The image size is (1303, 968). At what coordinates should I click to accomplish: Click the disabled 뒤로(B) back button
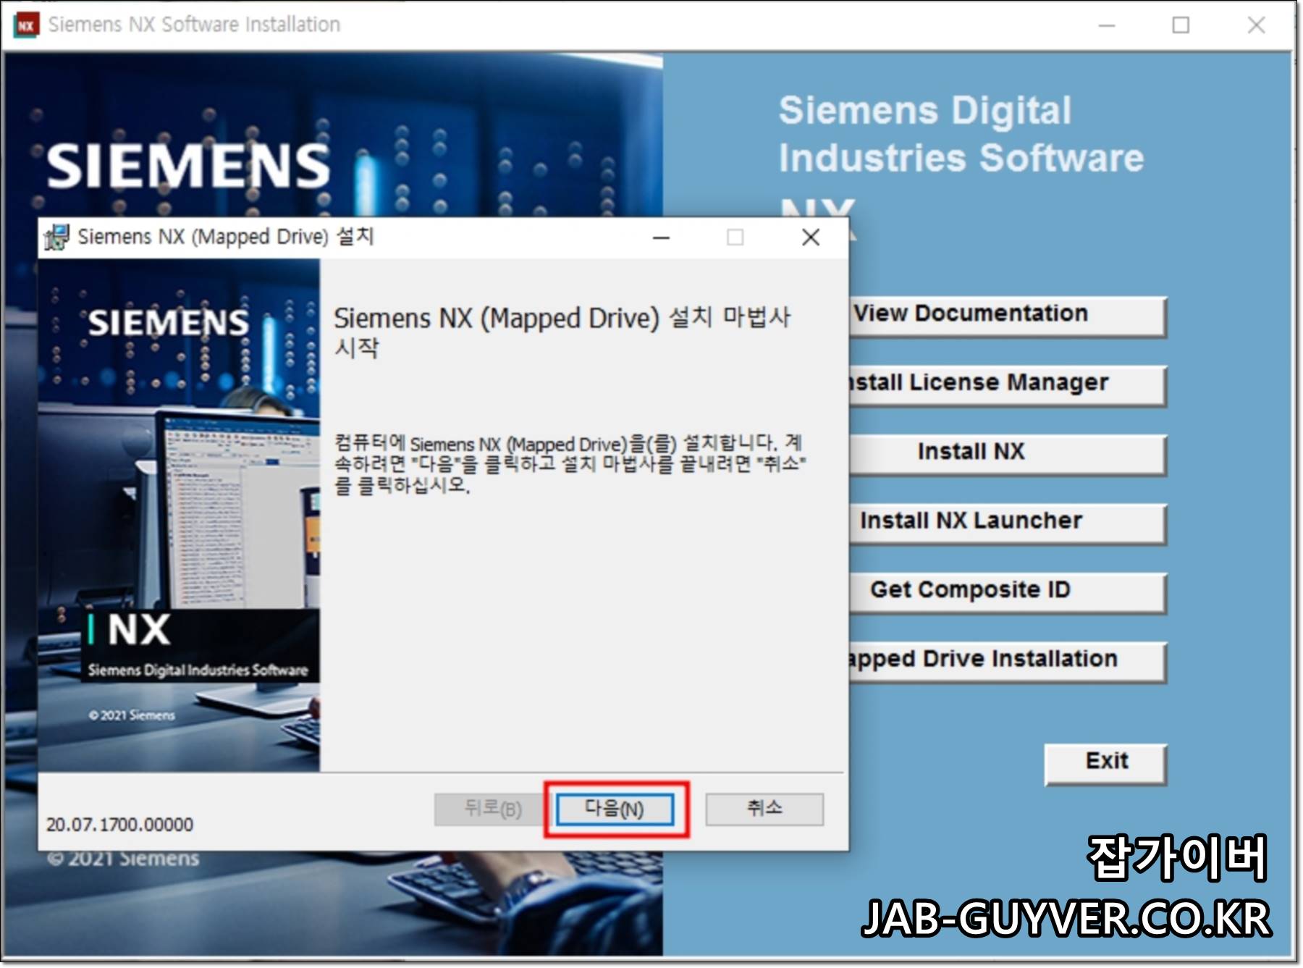click(492, 808)
